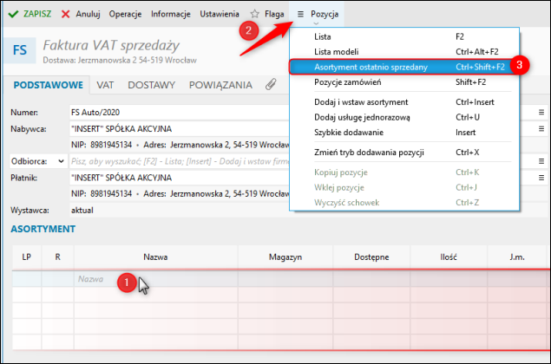Switch to the DOSTAWY tab
551x364 pixels.
pyautogui.click(x=152, y=85)
